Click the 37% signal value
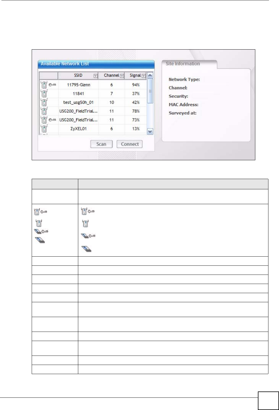The height and width of the screenshot is (410, 279). coord(136,94)
